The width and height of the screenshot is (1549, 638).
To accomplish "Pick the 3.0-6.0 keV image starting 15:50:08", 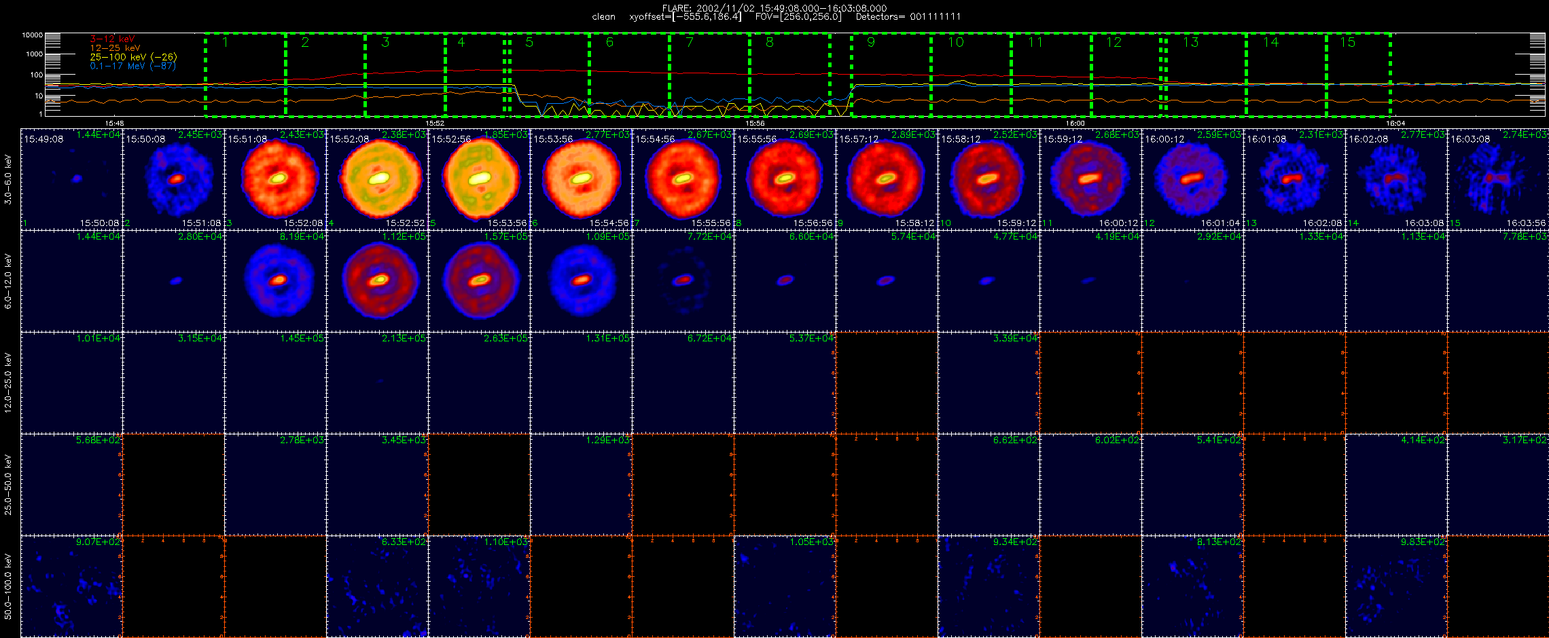I will click(173, 179).
